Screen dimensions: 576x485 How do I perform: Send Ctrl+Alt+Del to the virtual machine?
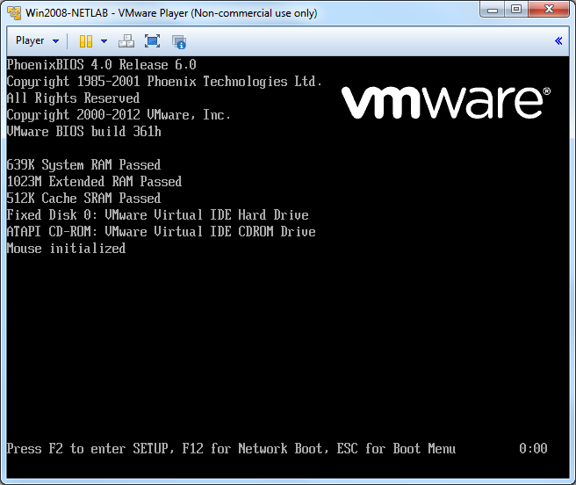(x=126, y=41)
